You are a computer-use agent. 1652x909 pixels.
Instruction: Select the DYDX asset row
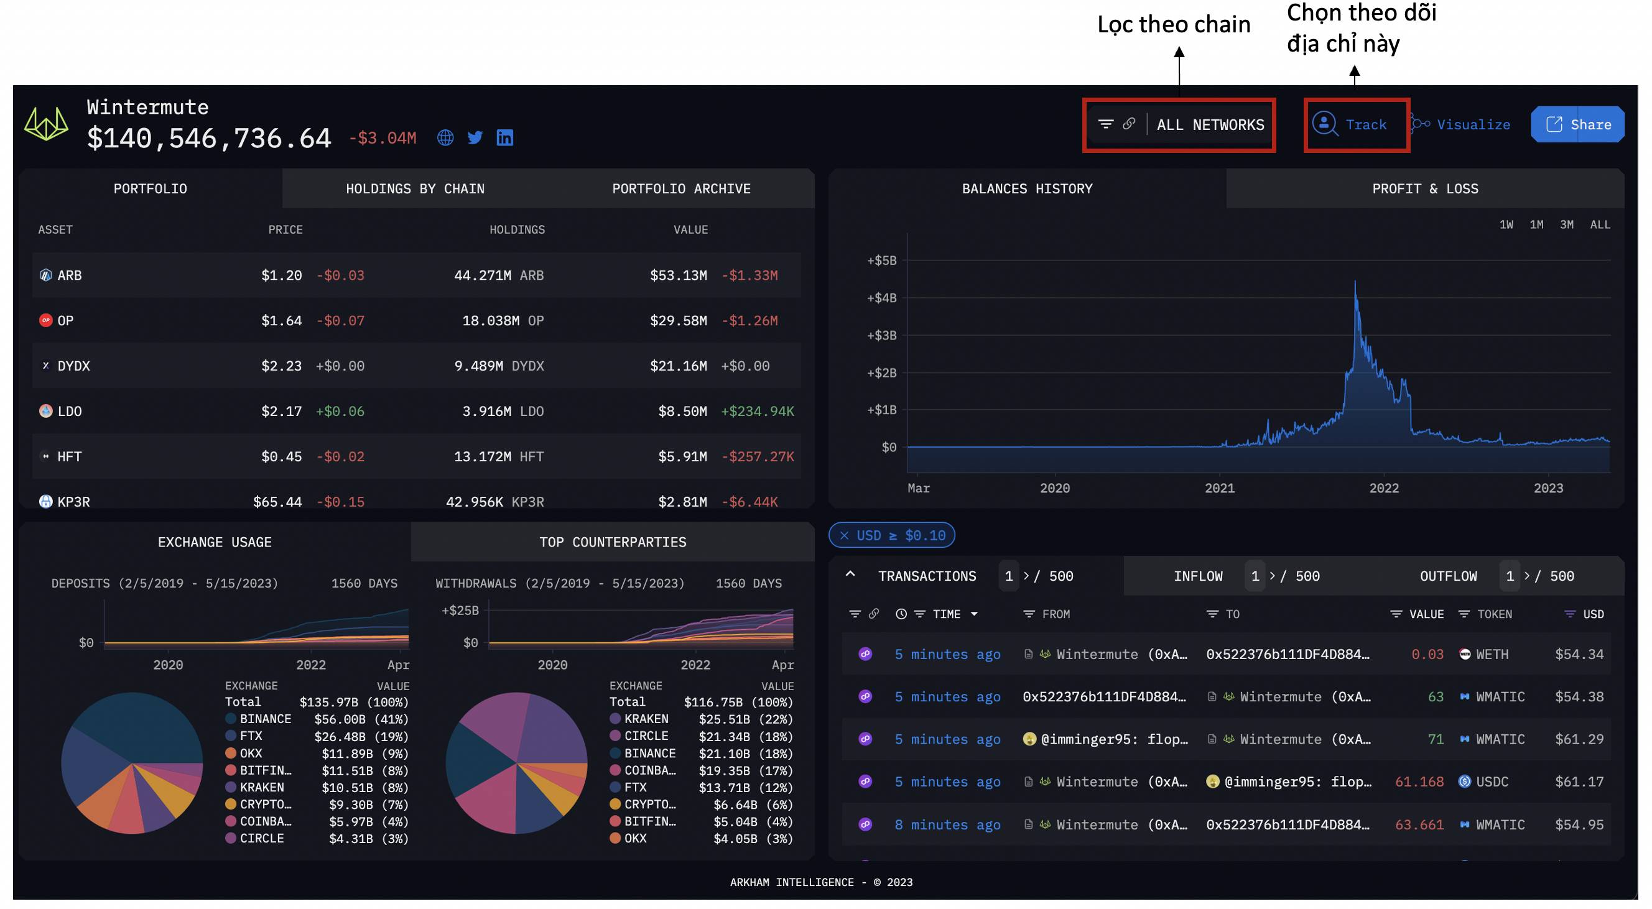(x=416, y=366)
